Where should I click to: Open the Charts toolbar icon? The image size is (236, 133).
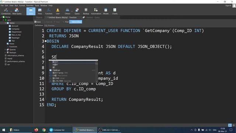coord(115,11)
